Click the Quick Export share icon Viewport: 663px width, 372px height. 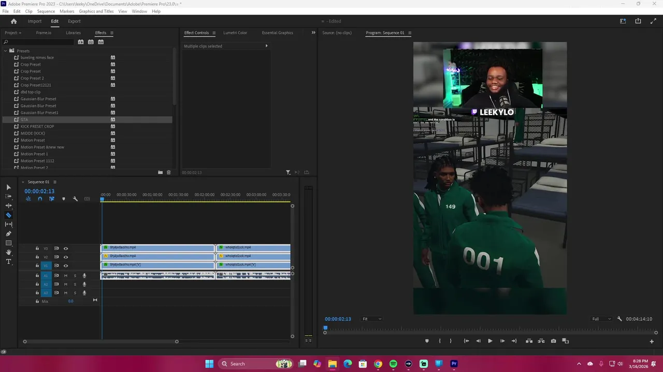point(638,21)
